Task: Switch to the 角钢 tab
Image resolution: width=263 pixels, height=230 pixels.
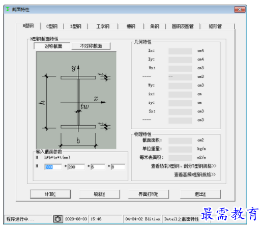Action: click(155, 26)
